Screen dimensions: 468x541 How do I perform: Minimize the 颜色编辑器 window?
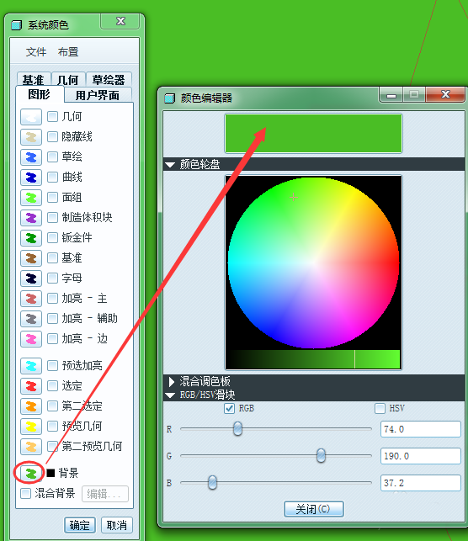click(391, 95)
